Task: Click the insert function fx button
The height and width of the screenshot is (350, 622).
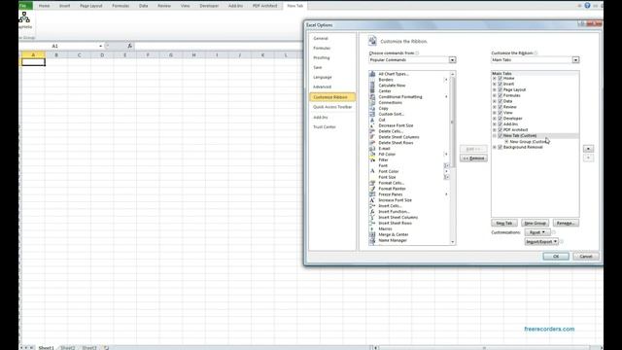Action: pyautogui.click(x=129, y=46)
